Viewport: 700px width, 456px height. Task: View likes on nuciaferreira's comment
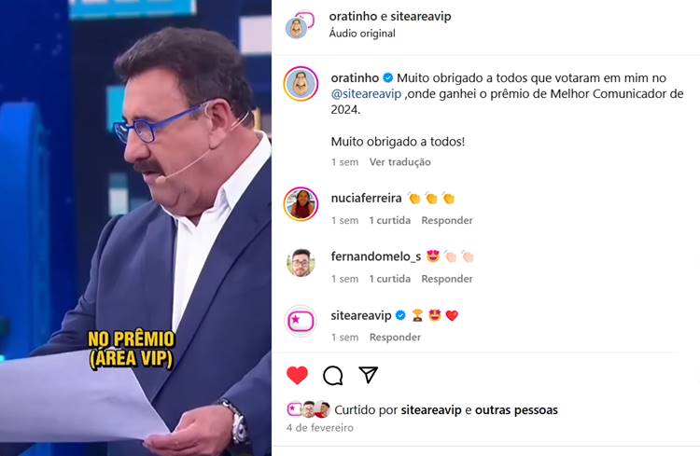click(390, 220)
